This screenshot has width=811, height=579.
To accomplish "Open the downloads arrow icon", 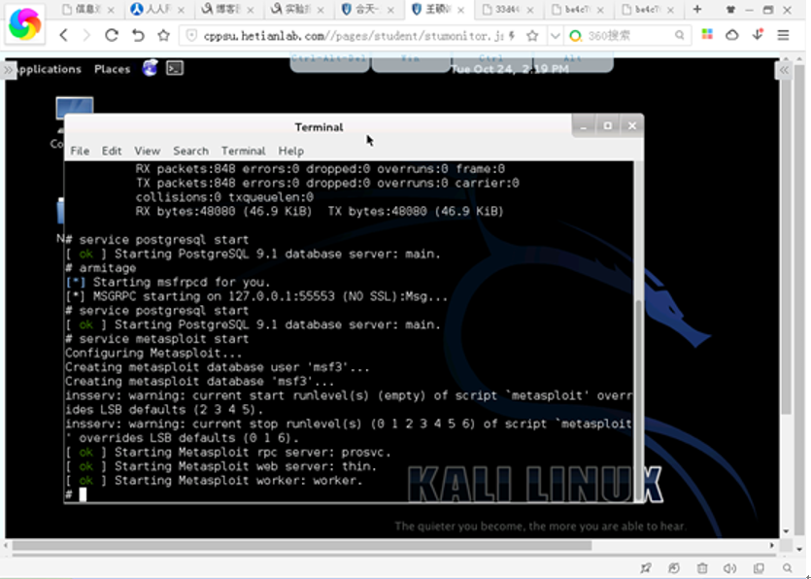I will pos(758,34).
